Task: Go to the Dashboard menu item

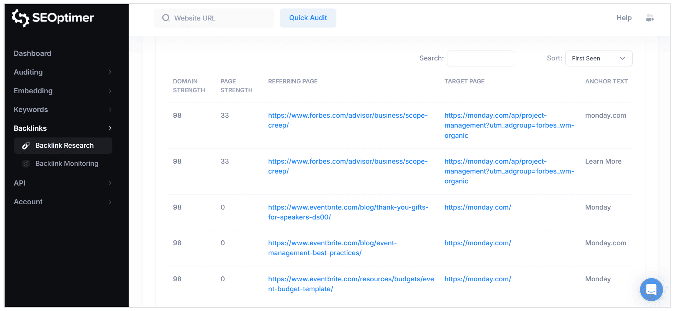Action: coord(33,53)
